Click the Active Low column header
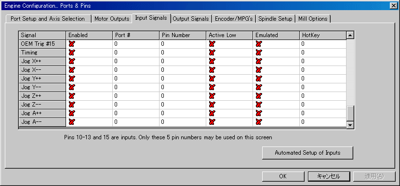400x186 pixels. tap(229, 35)
